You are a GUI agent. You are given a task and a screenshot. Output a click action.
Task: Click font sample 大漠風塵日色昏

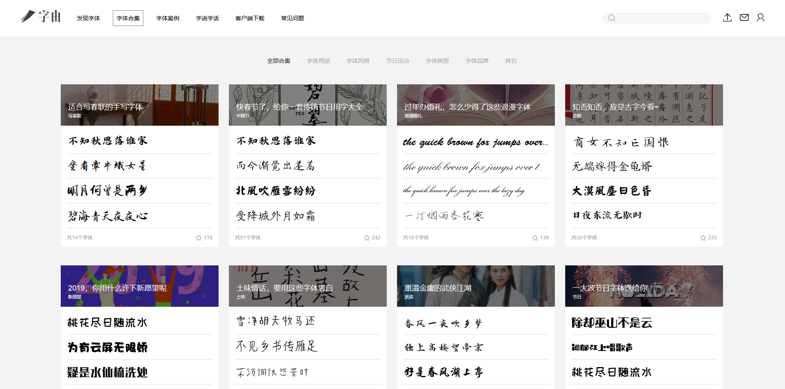tap(612, 191)
